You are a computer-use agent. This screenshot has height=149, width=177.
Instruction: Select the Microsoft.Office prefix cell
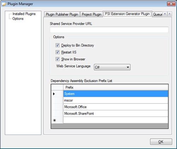point(116,107)
